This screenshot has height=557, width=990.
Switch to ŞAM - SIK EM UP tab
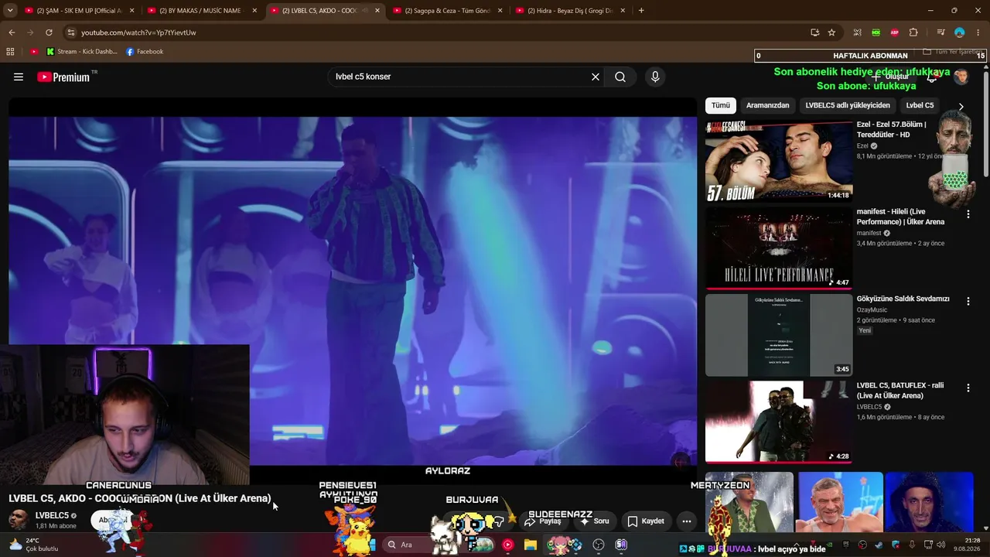pyautogui.click(x=80, y=11)
